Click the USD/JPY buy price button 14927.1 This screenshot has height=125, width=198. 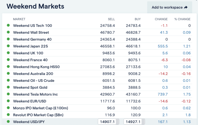[x=134, y=122]
